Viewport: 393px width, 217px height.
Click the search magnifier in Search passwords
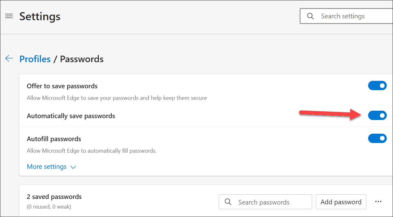(x=228, y=202)
